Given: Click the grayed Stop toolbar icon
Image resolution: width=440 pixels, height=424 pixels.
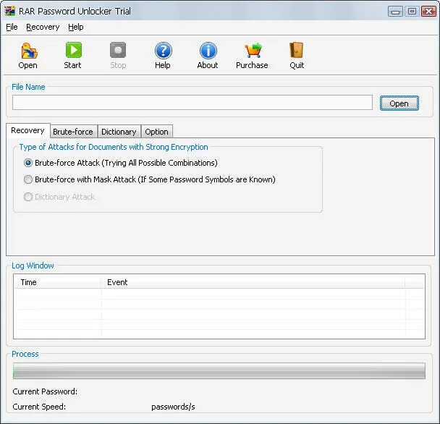Looking at the screenshot, I should pyautogui.click(x=118, y=50).
